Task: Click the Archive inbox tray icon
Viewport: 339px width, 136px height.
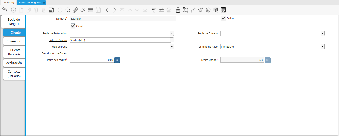Action: click(x=161, y=10)
